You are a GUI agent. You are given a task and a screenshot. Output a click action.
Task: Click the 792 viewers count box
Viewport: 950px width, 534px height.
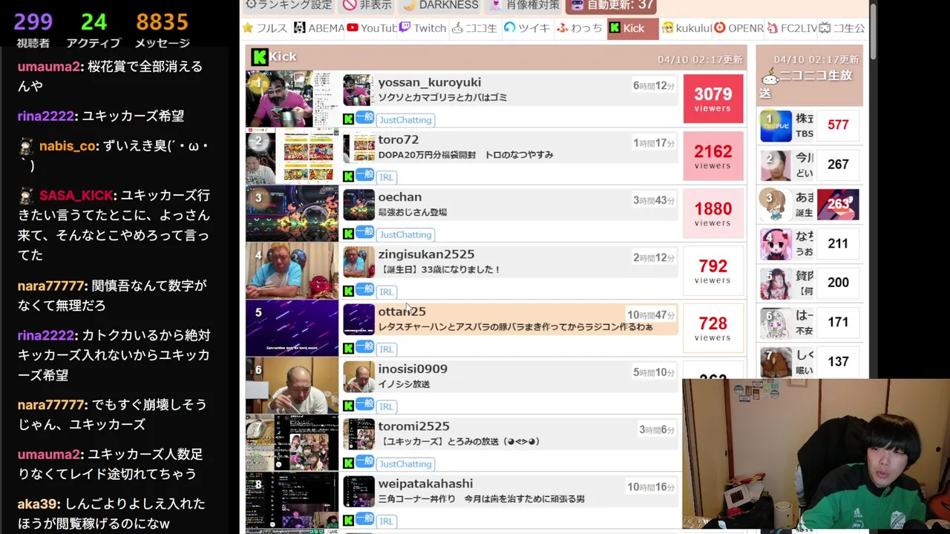[x=712, y=271]
